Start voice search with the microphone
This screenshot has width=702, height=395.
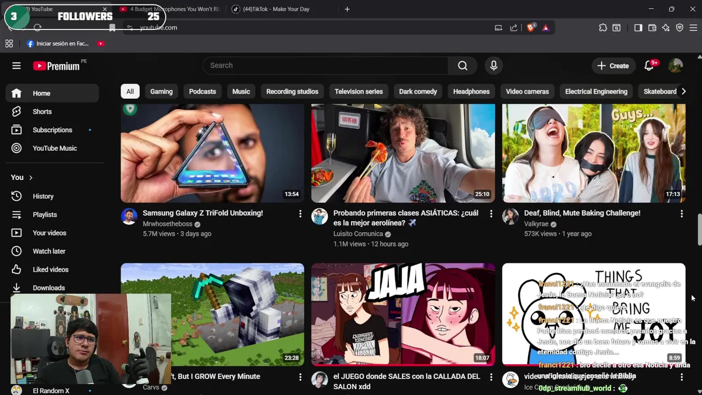click(x=494, y=66)
